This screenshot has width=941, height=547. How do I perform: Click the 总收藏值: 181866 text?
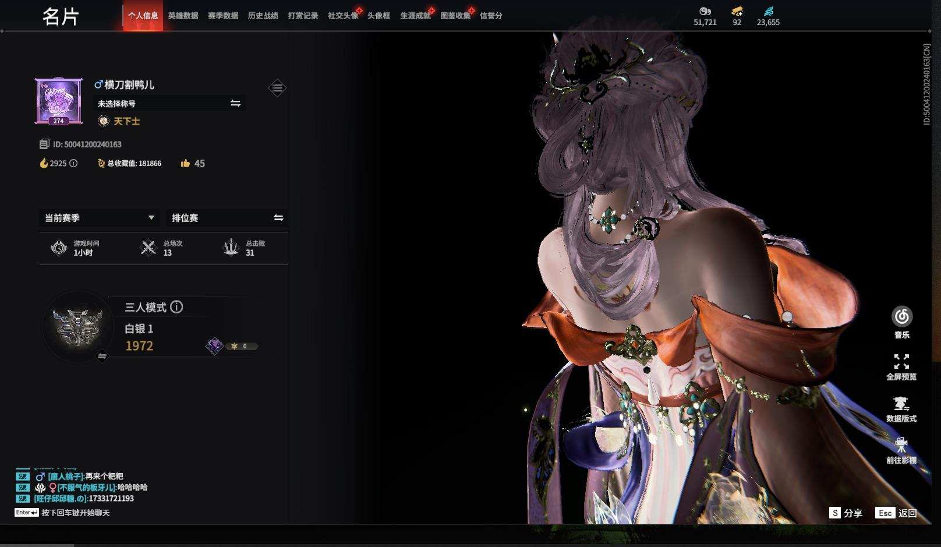[135, 163]
